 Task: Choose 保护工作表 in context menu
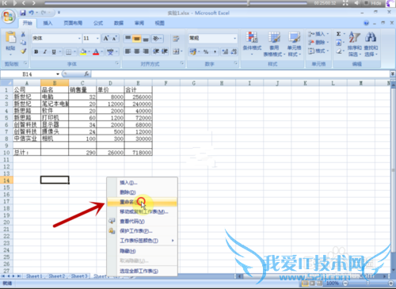point(142,231)
